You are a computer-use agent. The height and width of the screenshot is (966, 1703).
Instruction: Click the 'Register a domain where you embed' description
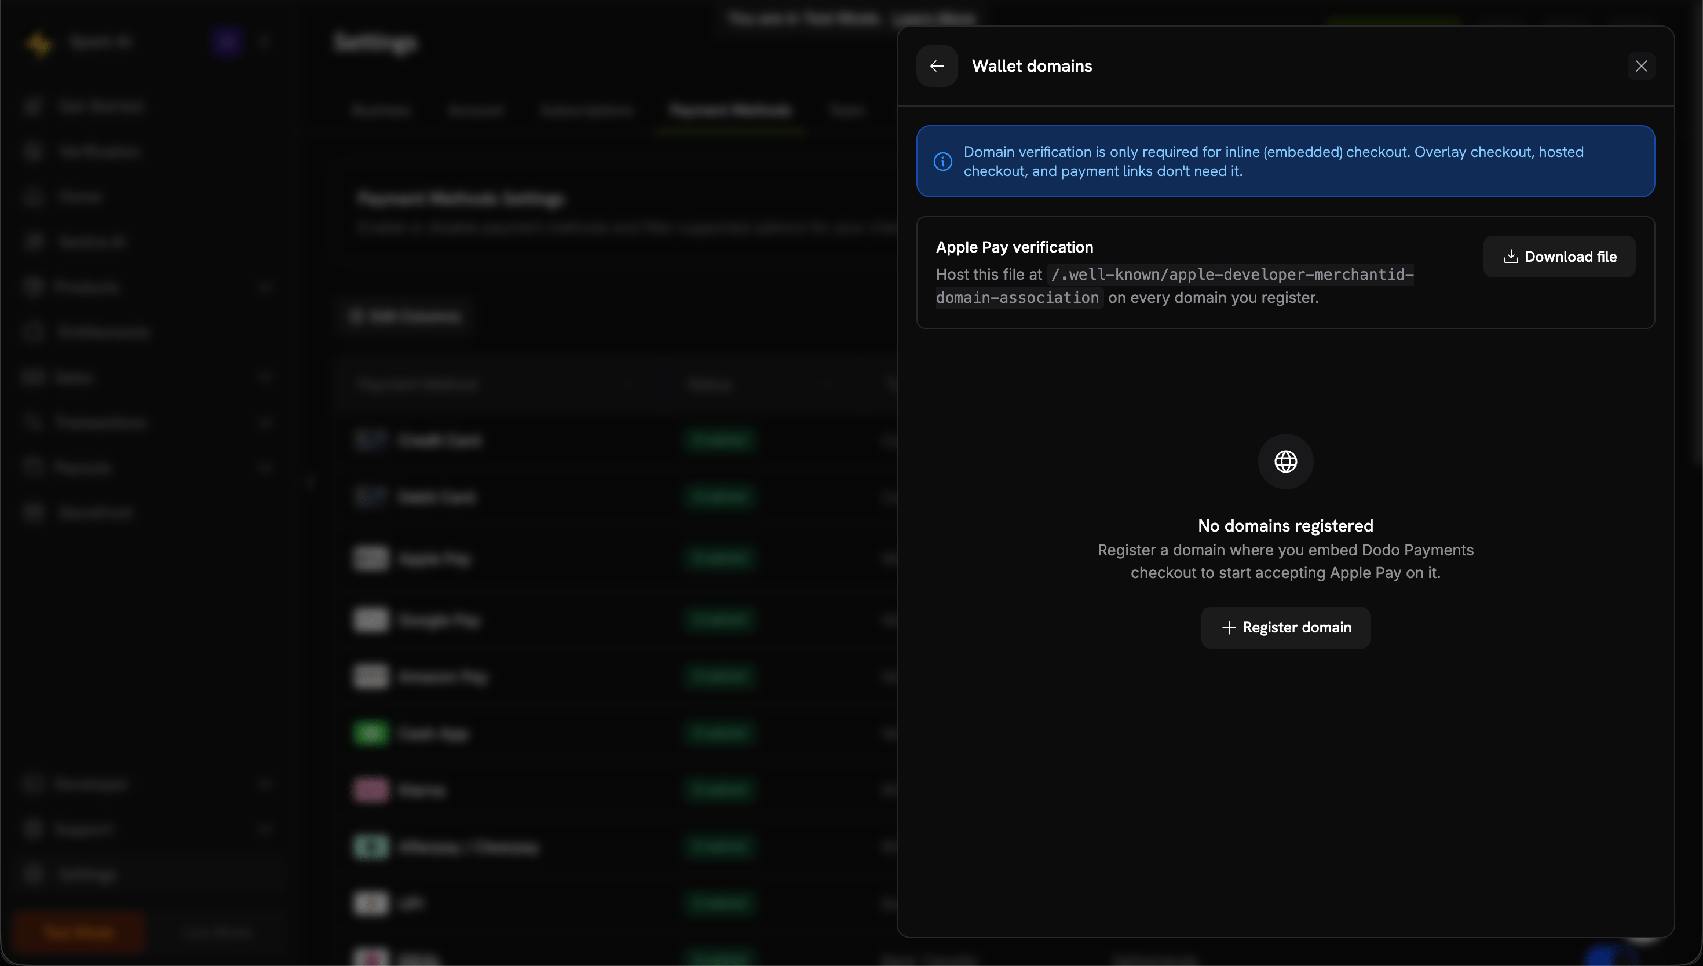pos(1286,561)
